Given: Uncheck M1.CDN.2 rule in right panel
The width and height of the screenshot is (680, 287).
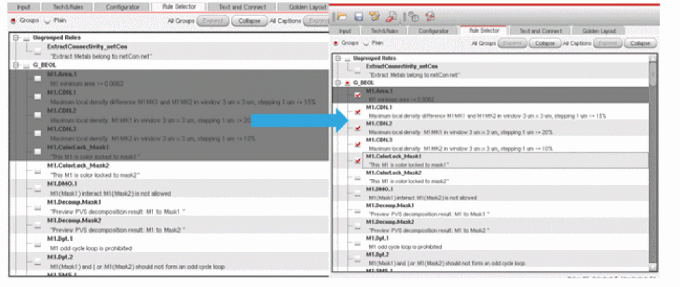Looking at the screenshot, I should coord(358,127).
